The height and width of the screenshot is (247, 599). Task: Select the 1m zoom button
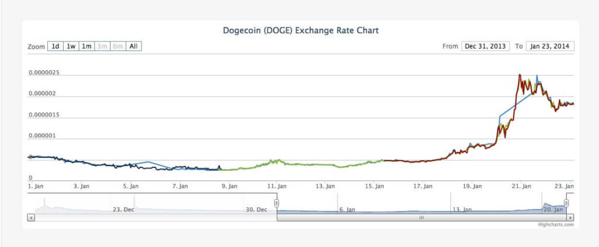pyautogui.click(x=87, y=46)
